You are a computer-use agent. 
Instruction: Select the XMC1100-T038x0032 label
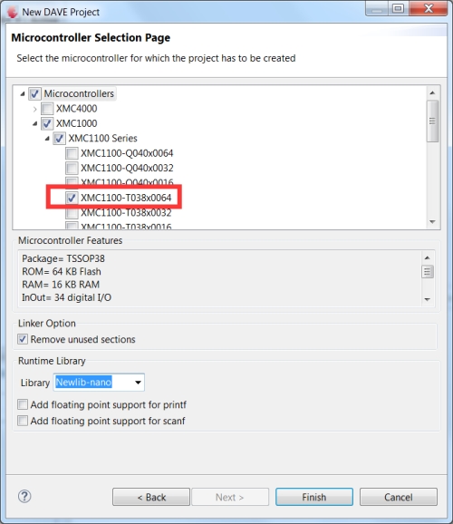[x=126, y=213]
